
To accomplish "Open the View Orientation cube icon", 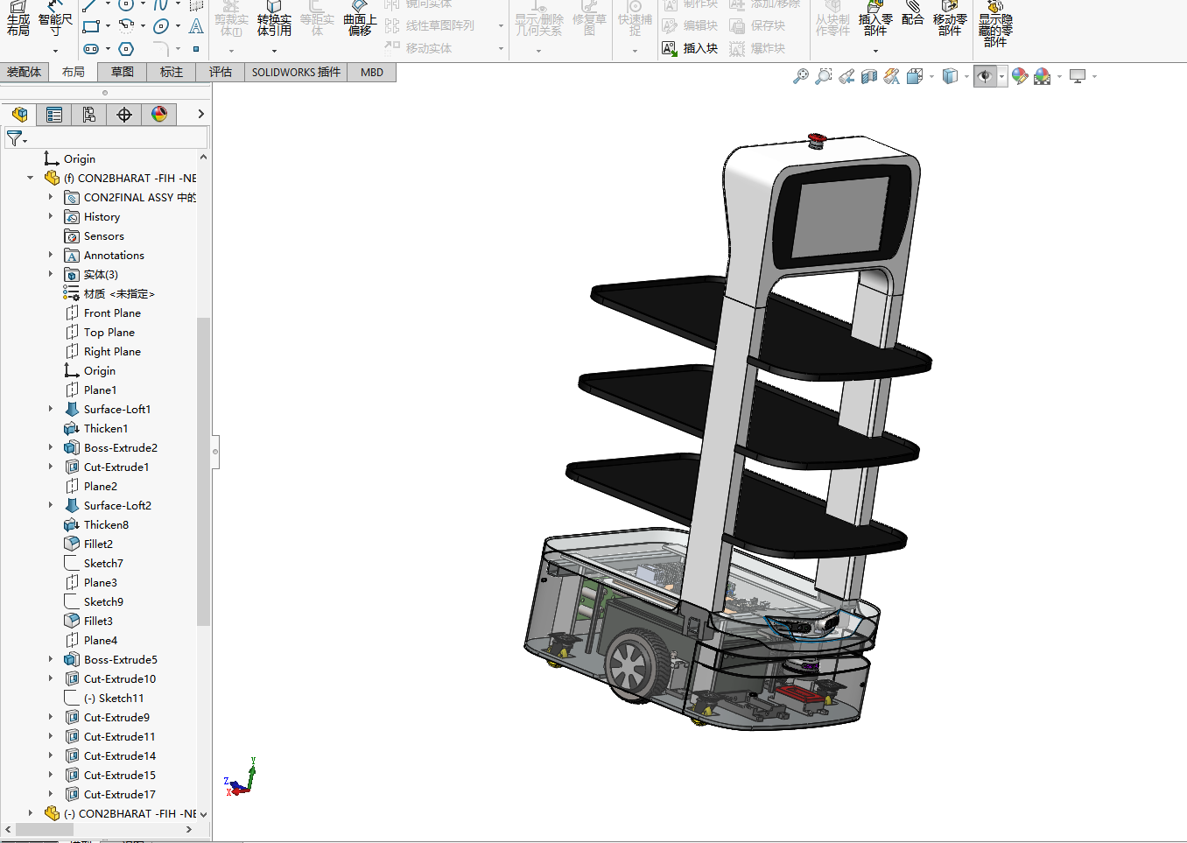I will tap(915, 76).
